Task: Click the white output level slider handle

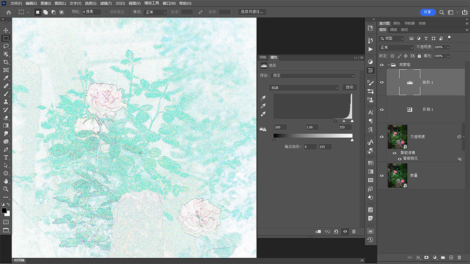Action: point(352,140)
